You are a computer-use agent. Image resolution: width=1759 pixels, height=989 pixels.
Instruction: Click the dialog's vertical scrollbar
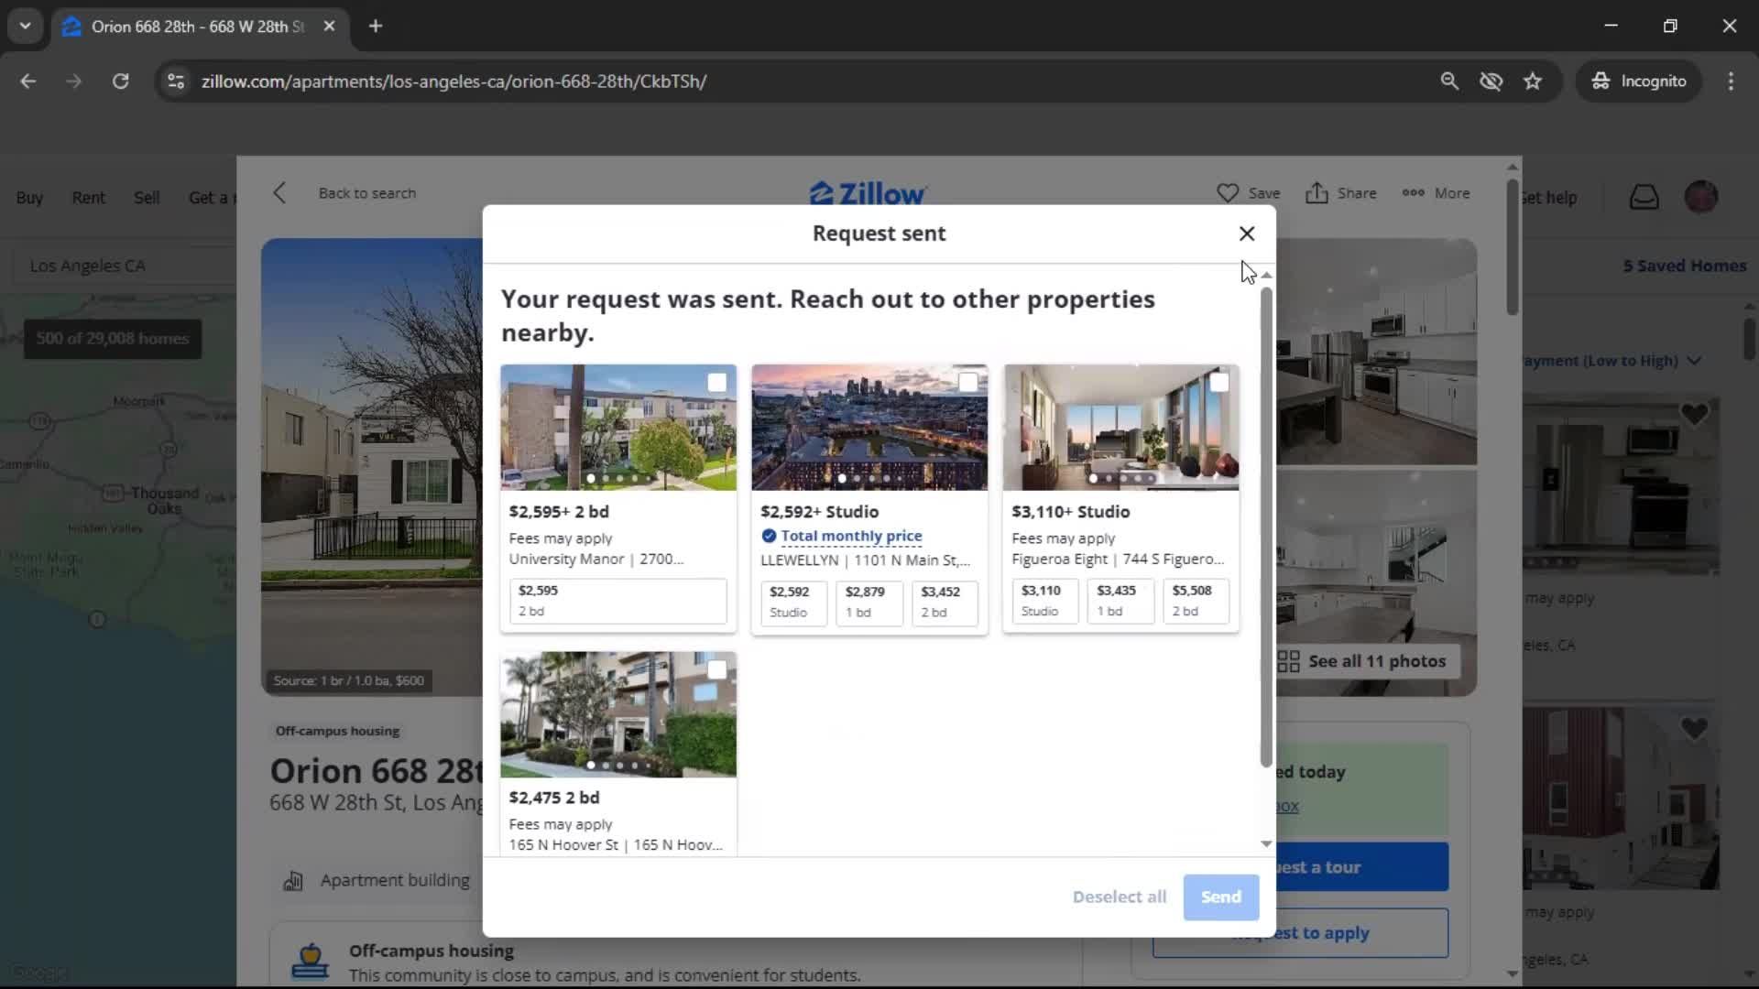coord(1265,527)
